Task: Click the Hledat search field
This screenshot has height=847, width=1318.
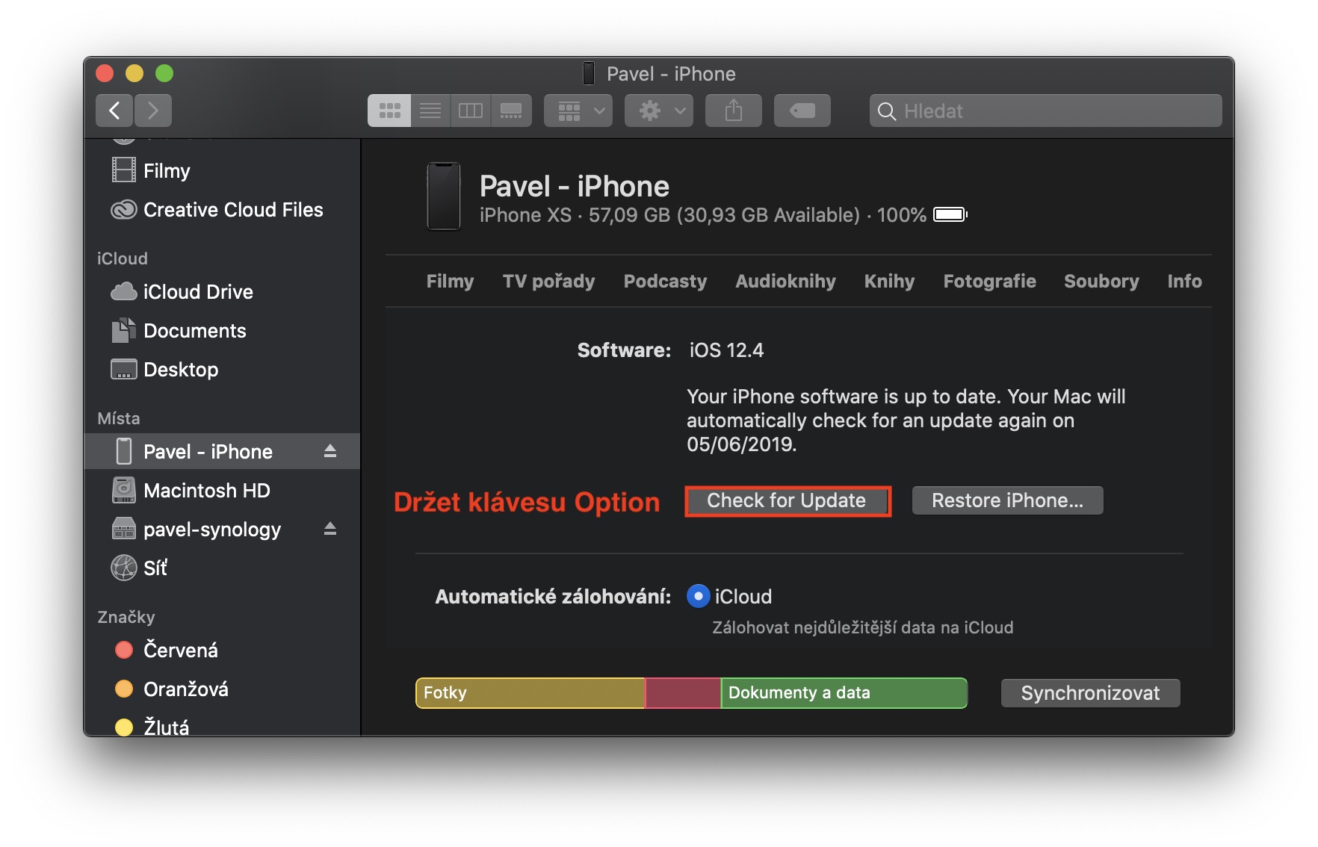Action: pos(1046,111)
